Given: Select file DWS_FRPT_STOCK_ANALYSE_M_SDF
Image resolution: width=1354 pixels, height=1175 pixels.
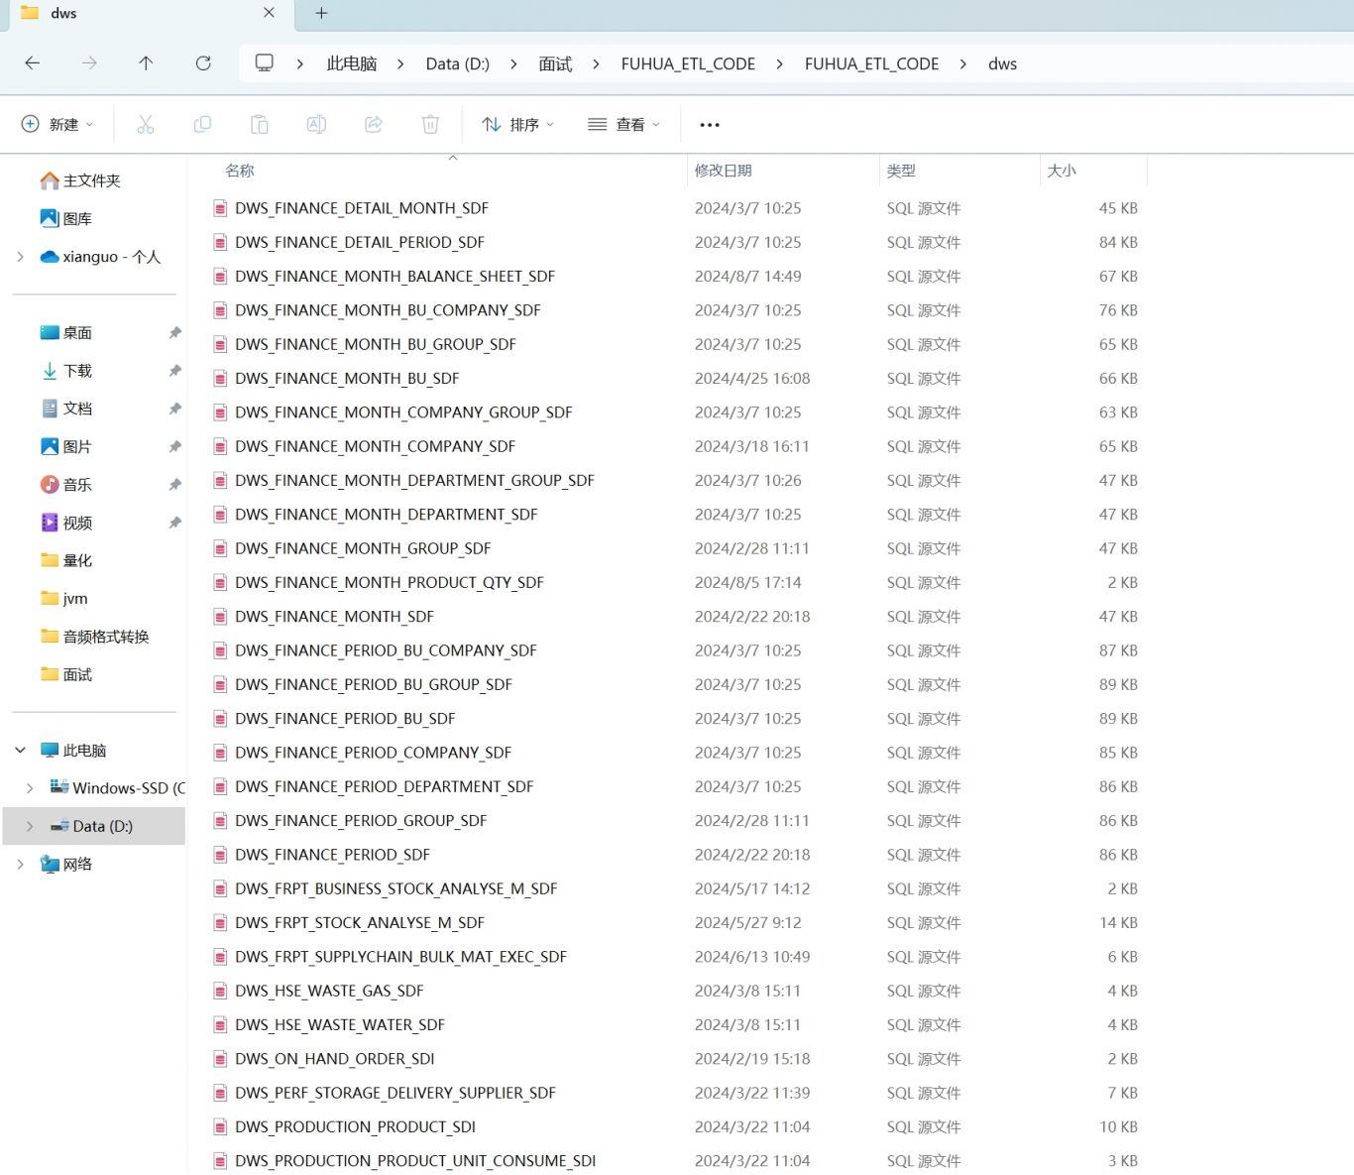Looking at the screenshot, I should (360, 923).
